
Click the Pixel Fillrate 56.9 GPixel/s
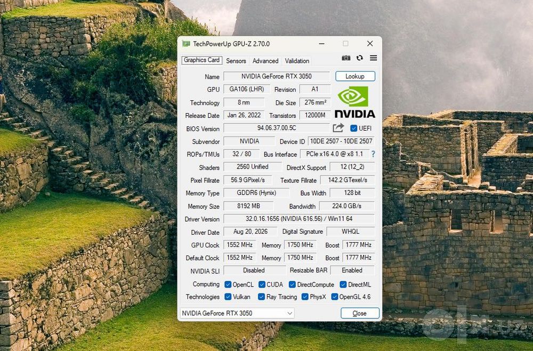click(248, 180)
